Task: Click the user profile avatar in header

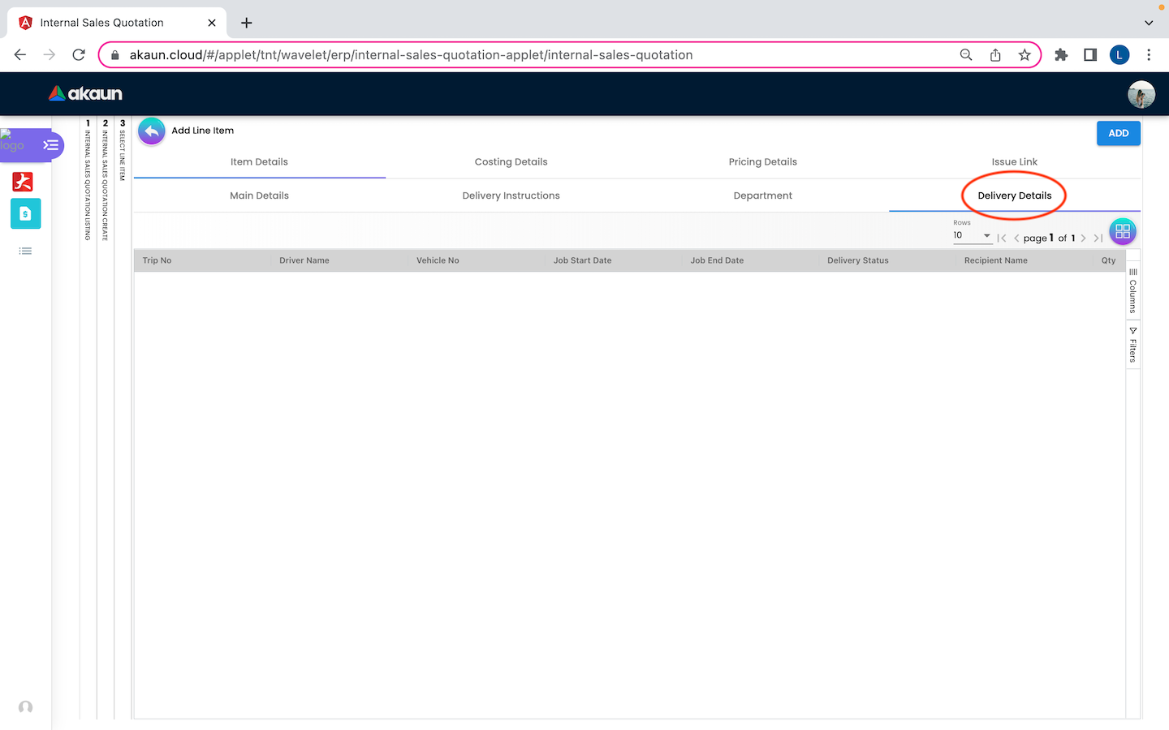Action: point(1141,94)
